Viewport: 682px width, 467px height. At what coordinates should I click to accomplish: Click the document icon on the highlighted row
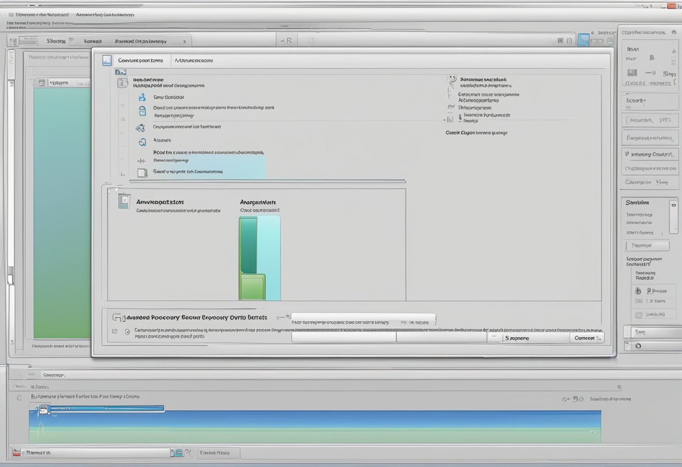click(142, 172)
